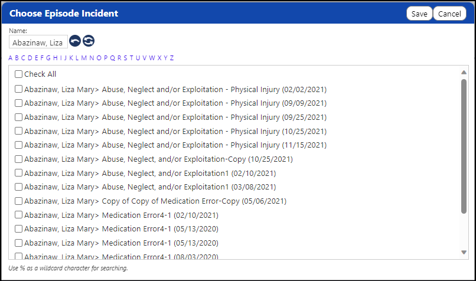Cancel the Choose Episode Incident dialog
476x281 pixels.
pos(449,14)
